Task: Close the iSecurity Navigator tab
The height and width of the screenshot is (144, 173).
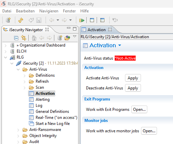Action: click(47, 29)
